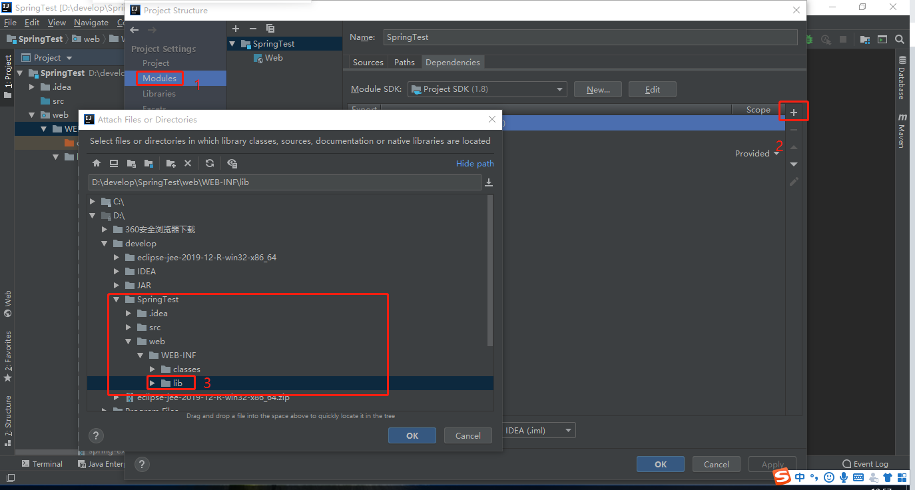Viewport: 915px width, 490px height.
Task: Click the project directory icon in Attach dialog
Action: point(131,163)
